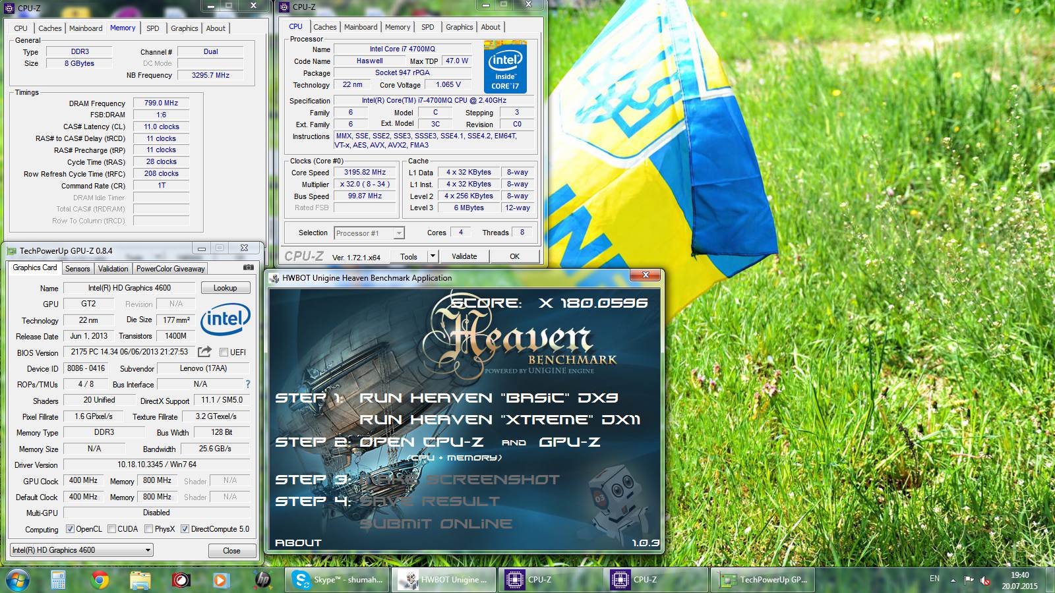Click the Lookup button in GPU-Z
The image size is (1055, 593).
225,288
